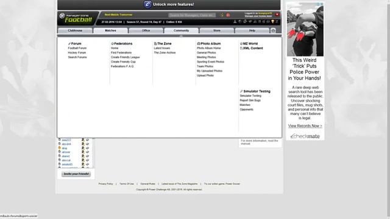Image resolution: width=390 pixels, height=219 pixels.
Task: Click the message icon in the amato65 row
Action: (87, 164)
